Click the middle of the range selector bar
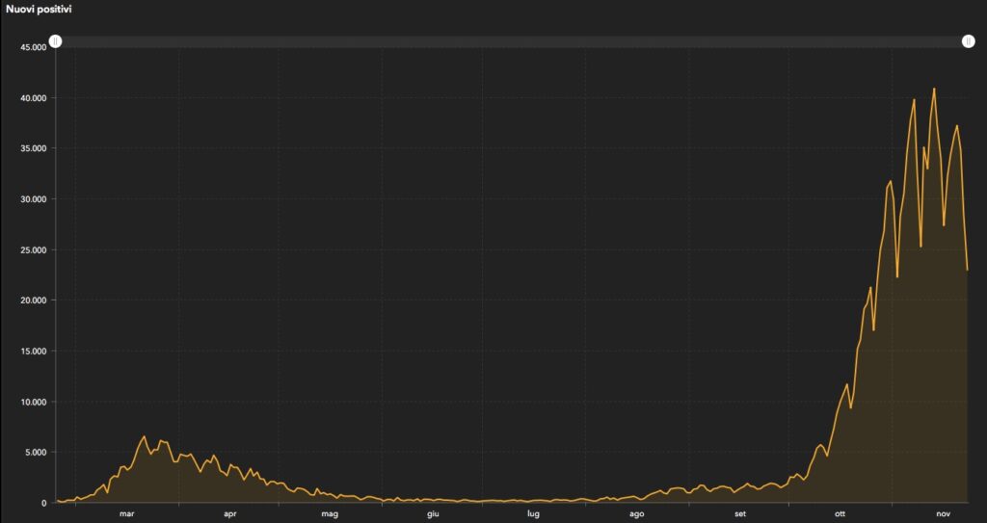Image resolution: width=987 pixels, height=523 pixels. click(512, 41)
